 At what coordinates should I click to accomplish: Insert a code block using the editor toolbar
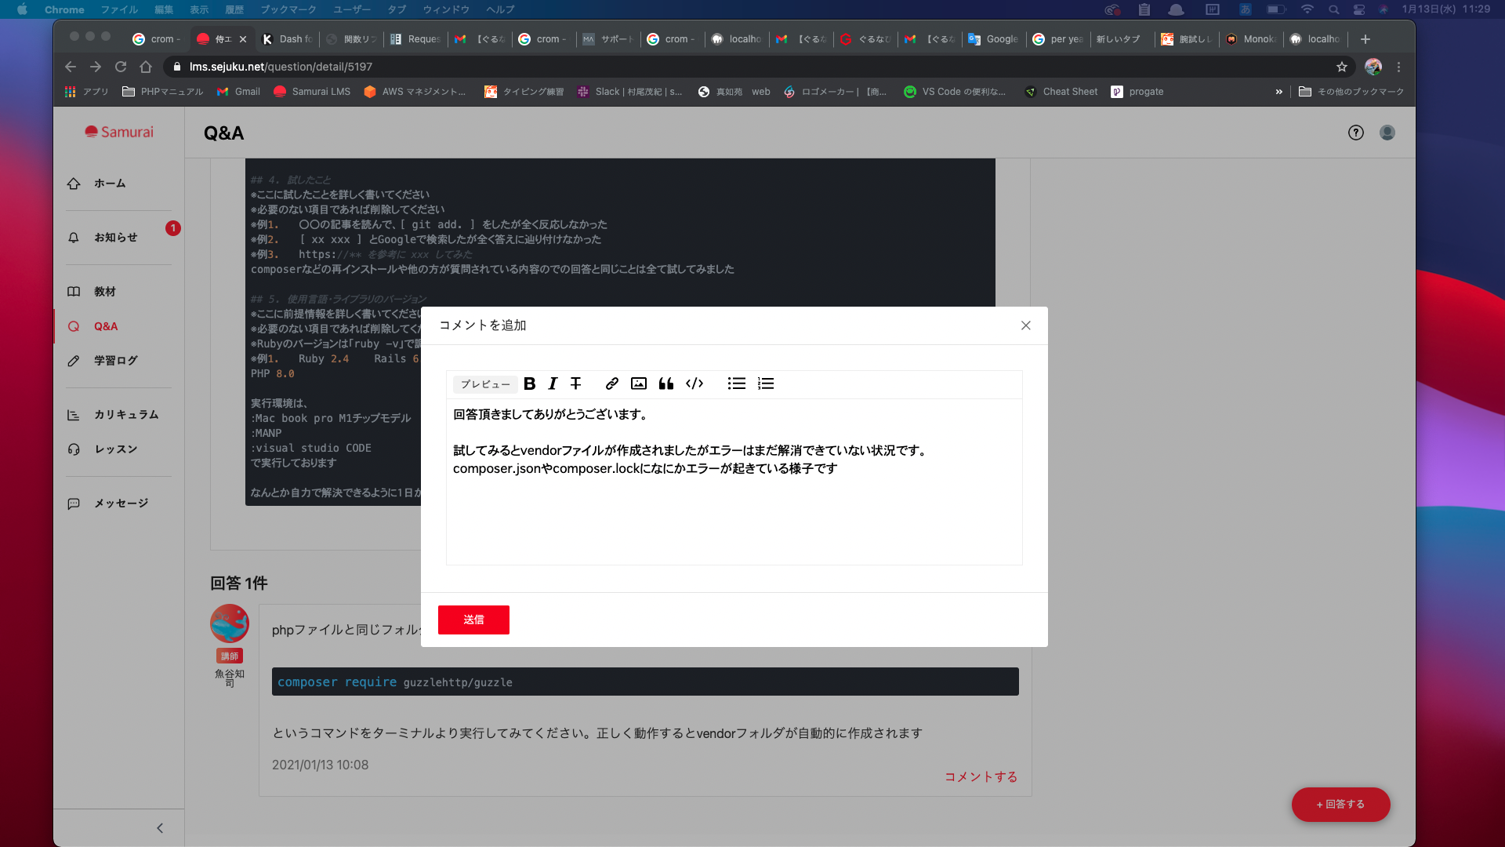point(694,384)
